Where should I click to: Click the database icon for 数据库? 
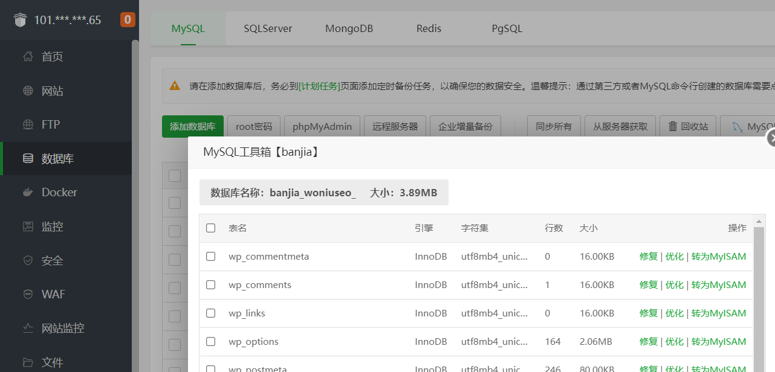[28, 159]
